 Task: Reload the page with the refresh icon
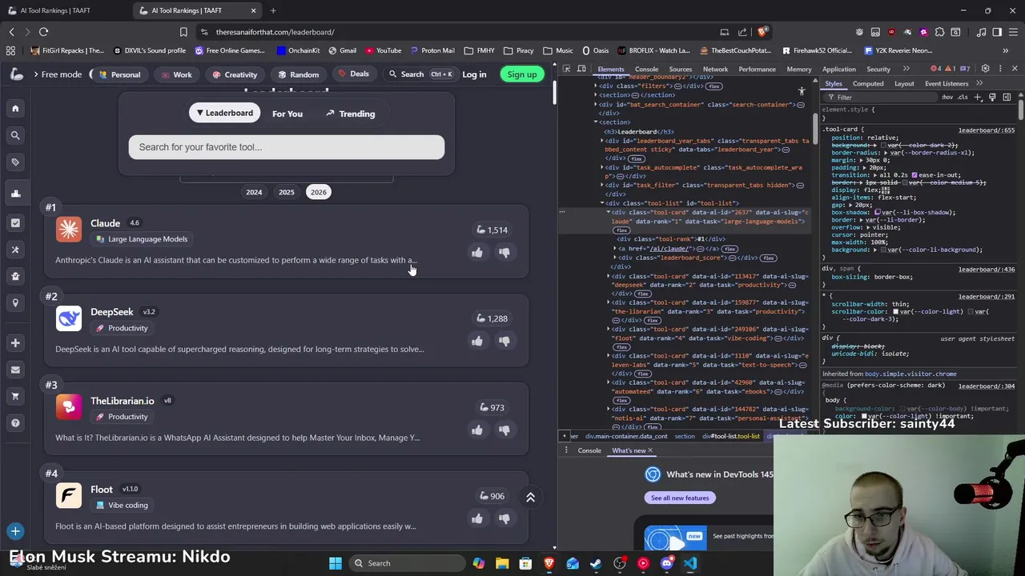(43, 32)
